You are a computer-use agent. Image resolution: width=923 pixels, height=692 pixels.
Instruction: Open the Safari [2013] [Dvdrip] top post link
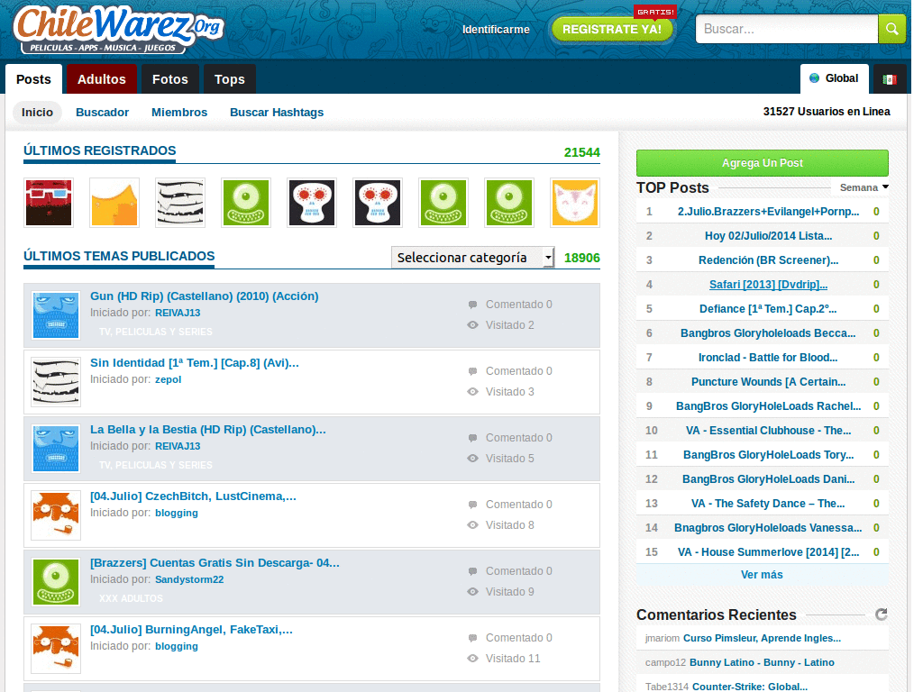tap(768, 285)
